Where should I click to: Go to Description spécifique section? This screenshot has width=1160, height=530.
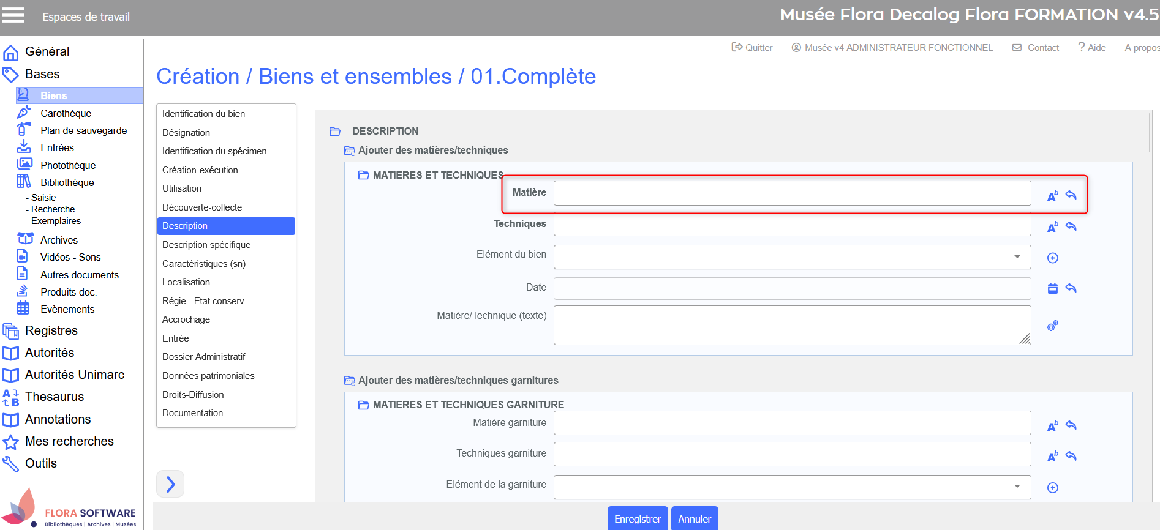[x=206, y=245]
